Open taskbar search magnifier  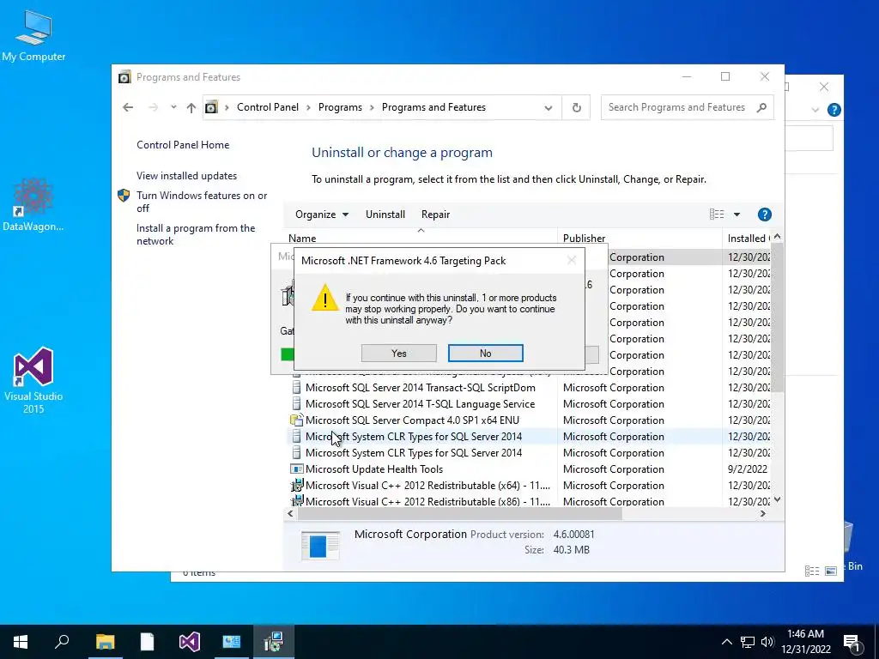tap(62, 642)
